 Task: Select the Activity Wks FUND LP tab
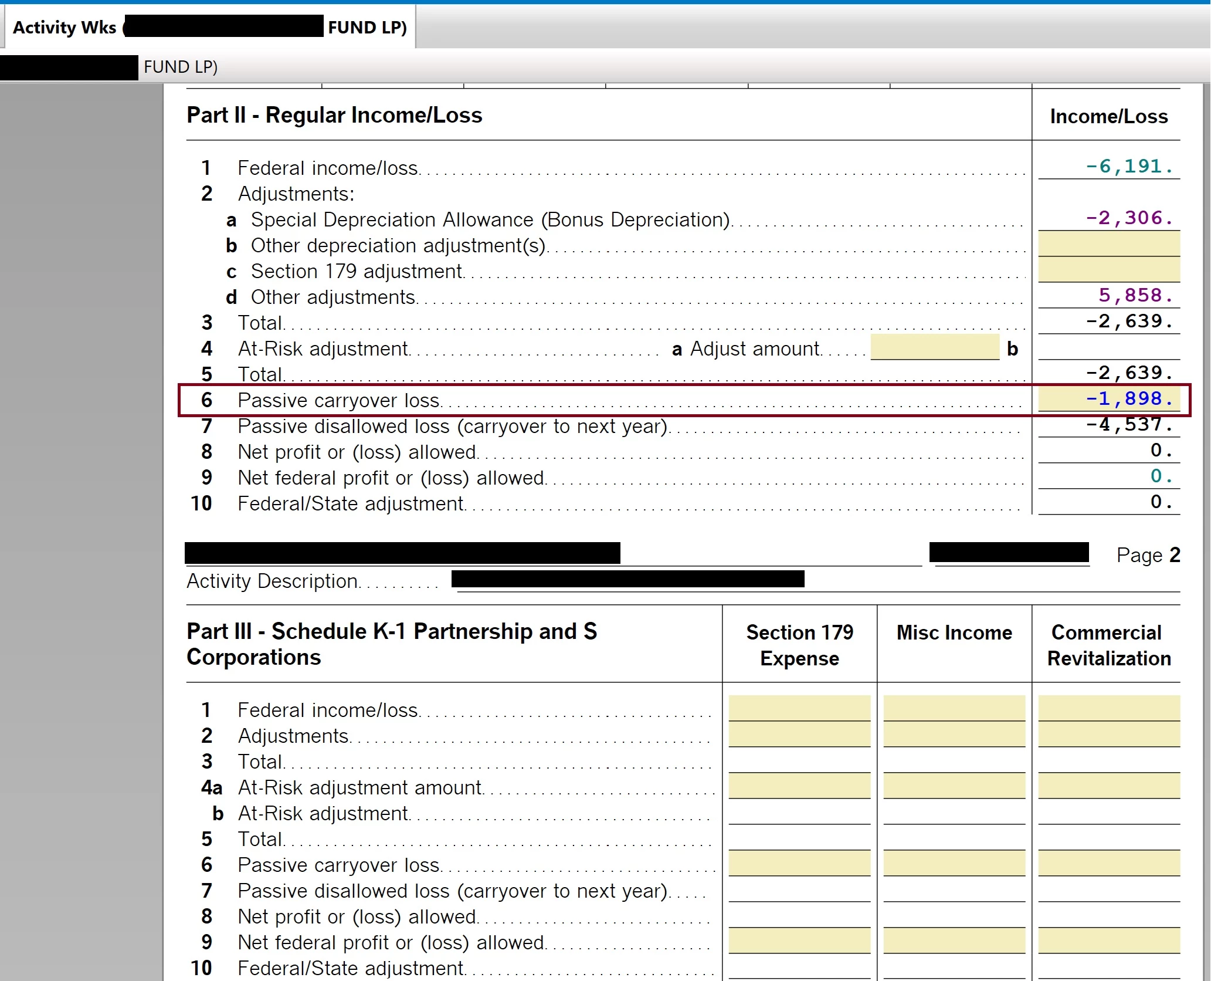pos(209,27)
